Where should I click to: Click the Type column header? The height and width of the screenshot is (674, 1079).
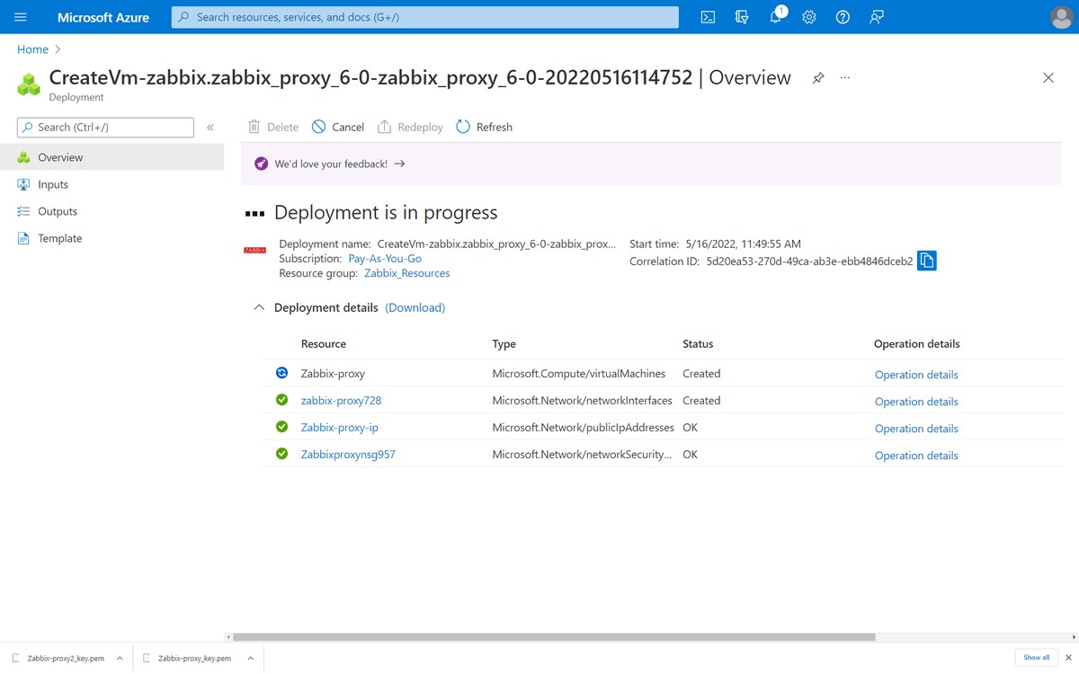tap(504, 344)
